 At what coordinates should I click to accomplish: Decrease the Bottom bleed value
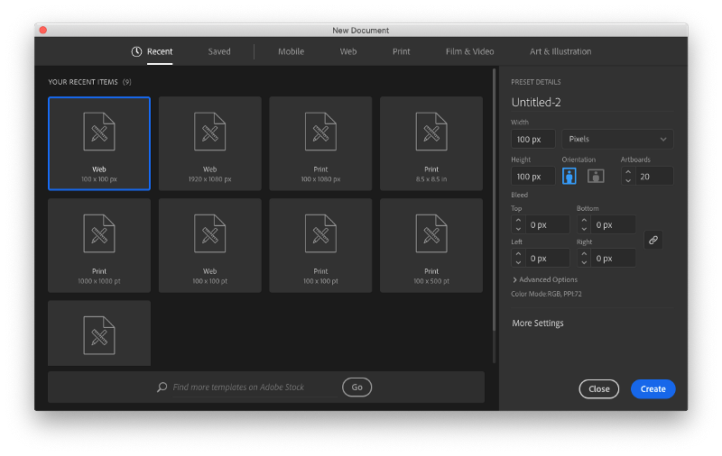point(584,229)
